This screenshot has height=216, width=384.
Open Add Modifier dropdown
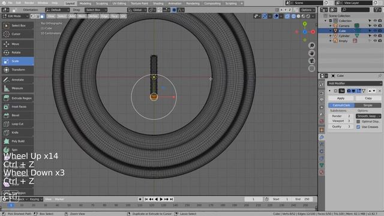click(355, 83)
